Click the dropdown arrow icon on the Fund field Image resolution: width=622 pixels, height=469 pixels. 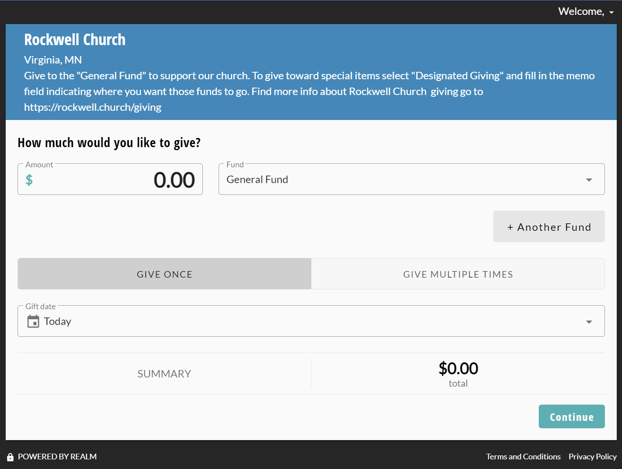(589, 179)
